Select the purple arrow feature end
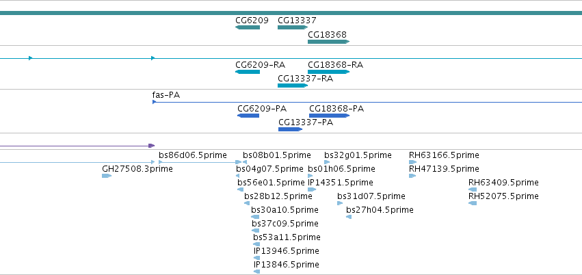This screenshot has width=582, height=275. pyautogui.click(x=151, y=146)
